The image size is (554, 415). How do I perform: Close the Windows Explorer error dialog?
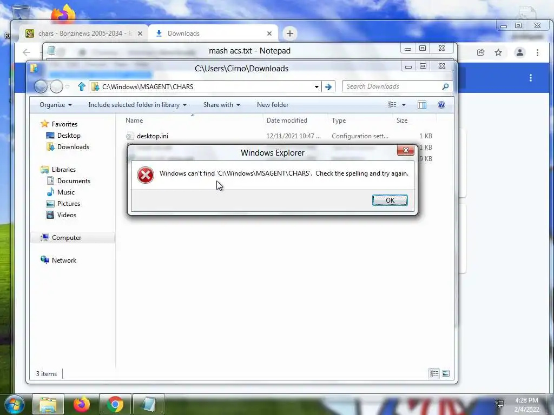click(x=406, y=150)
